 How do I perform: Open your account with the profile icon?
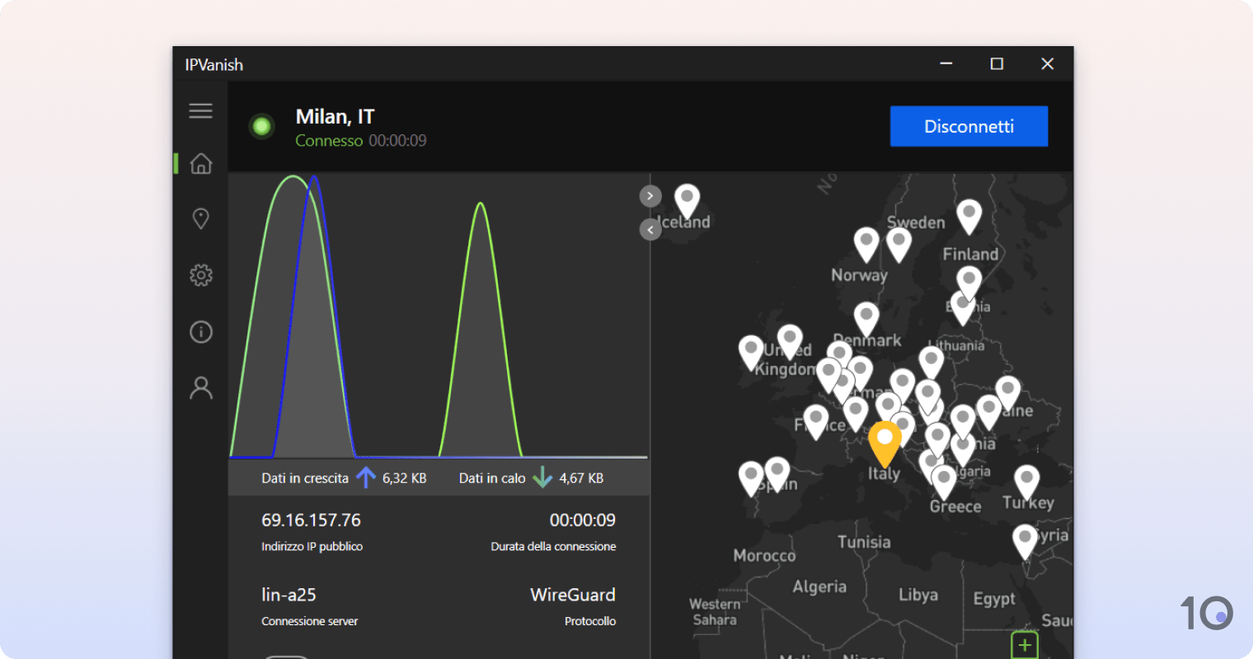(200, 387)
